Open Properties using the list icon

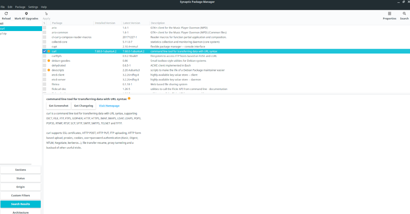click(389, 14)
